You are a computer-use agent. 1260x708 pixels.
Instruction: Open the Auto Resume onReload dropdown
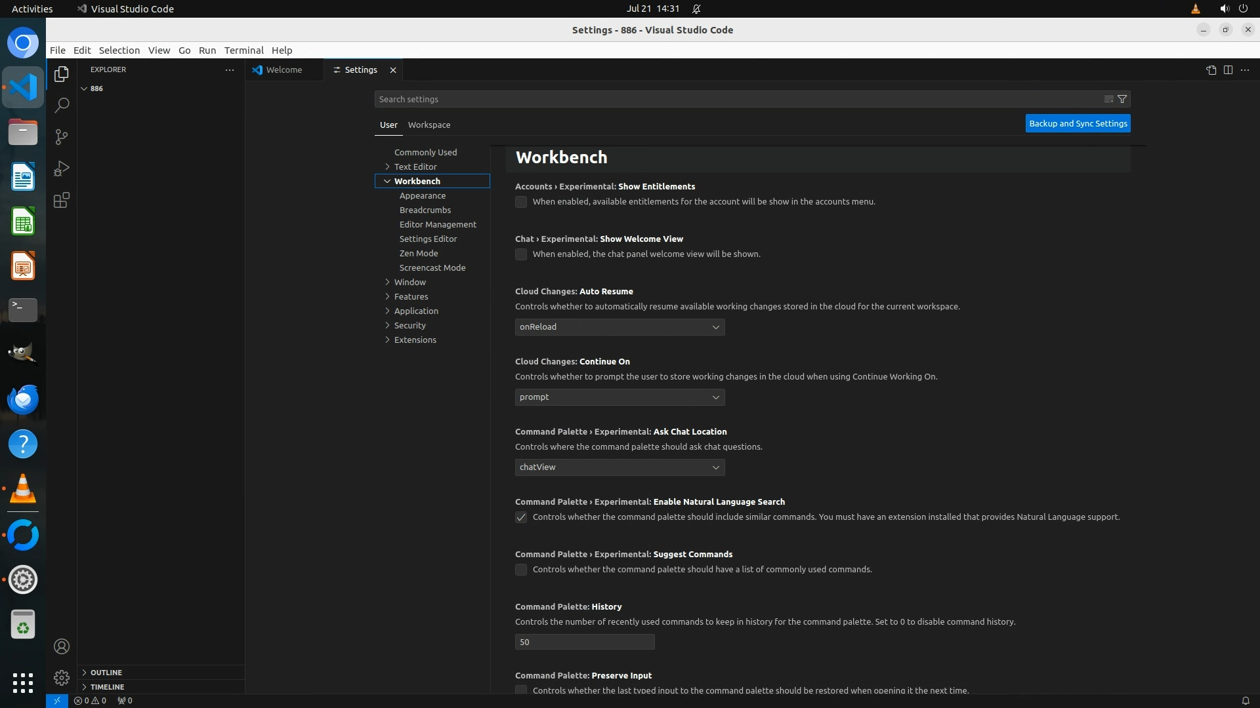[619, 327]
